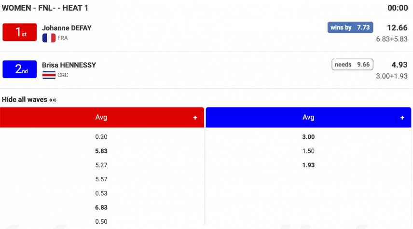Click the 'needs 9.66' badge
The image size is (413, 229).
coord(352,65)
